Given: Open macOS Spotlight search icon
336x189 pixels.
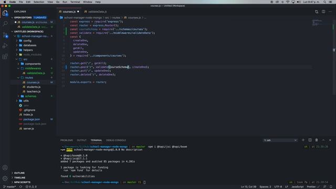Looking at the screenshot, I should pyautogui.click(x=324, y=2).
